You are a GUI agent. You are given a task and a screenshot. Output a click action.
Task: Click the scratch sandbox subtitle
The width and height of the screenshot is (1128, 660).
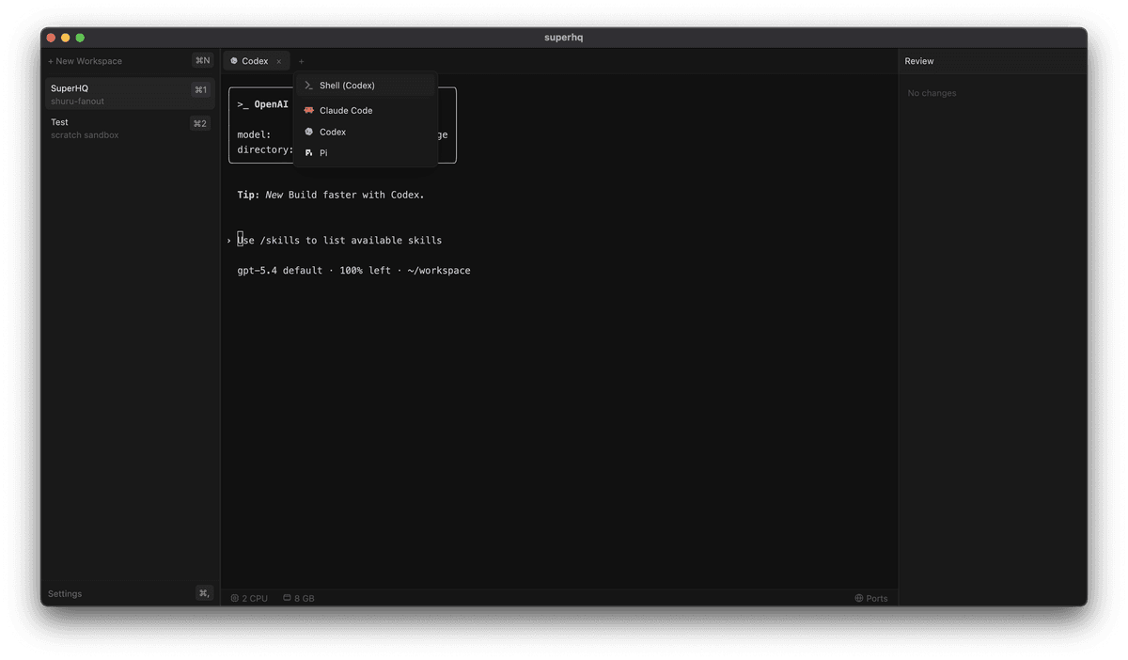(85, 135)
